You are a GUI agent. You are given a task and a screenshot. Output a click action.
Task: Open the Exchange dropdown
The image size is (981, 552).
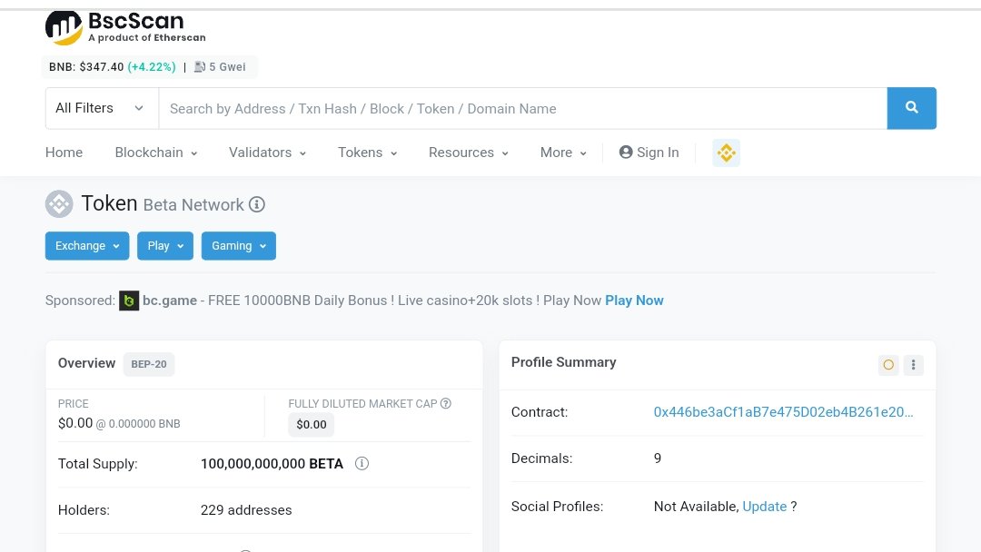(86, 245)
